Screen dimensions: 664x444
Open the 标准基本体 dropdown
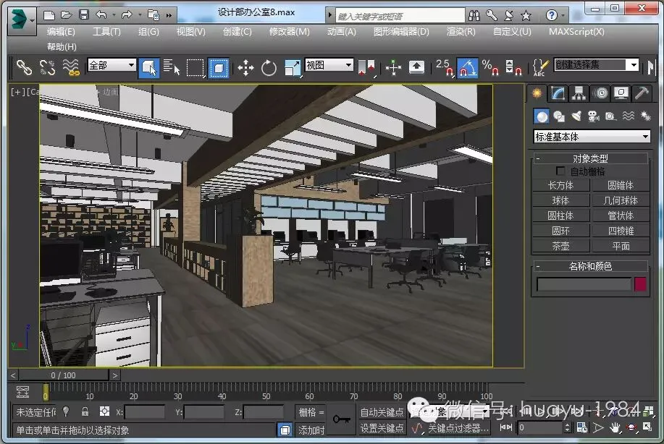pyautogui.click(x=592, y=137)
